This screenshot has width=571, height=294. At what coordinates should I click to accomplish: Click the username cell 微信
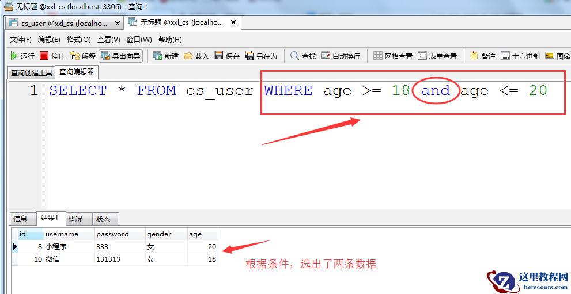pos(69,259)
